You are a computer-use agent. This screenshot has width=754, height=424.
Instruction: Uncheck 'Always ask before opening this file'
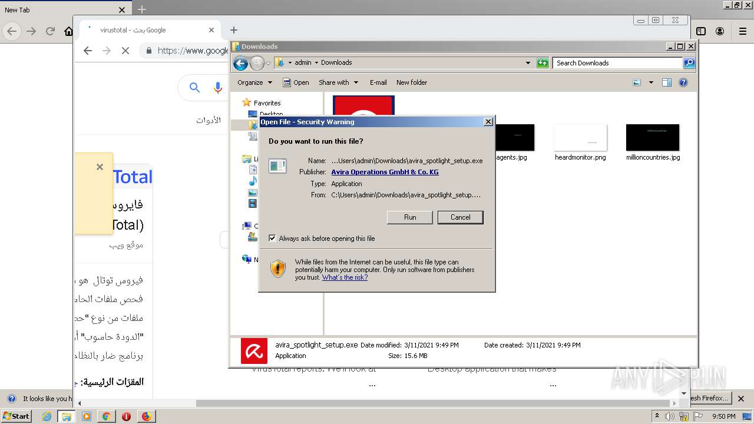pyautogui.click(x=272, y=238)
